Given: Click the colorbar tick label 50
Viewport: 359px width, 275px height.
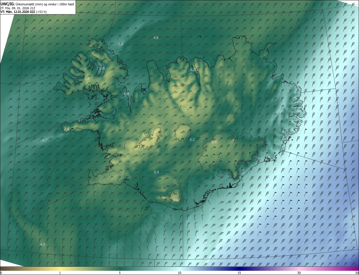Looking at the screenshot, I should click(x=357, y=273).
